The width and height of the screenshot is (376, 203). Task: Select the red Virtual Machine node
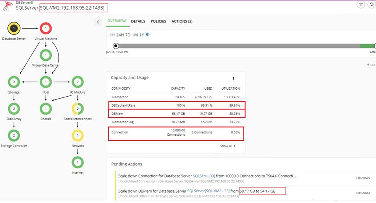pyautogui.click(x=46, y=28)
